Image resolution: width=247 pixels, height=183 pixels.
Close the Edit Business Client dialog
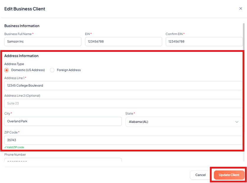[x=241, y=9]
